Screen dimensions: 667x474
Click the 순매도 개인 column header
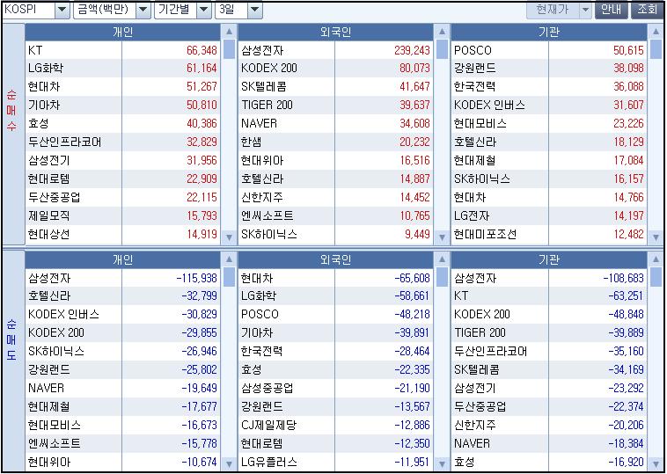[x=123, y=259]
